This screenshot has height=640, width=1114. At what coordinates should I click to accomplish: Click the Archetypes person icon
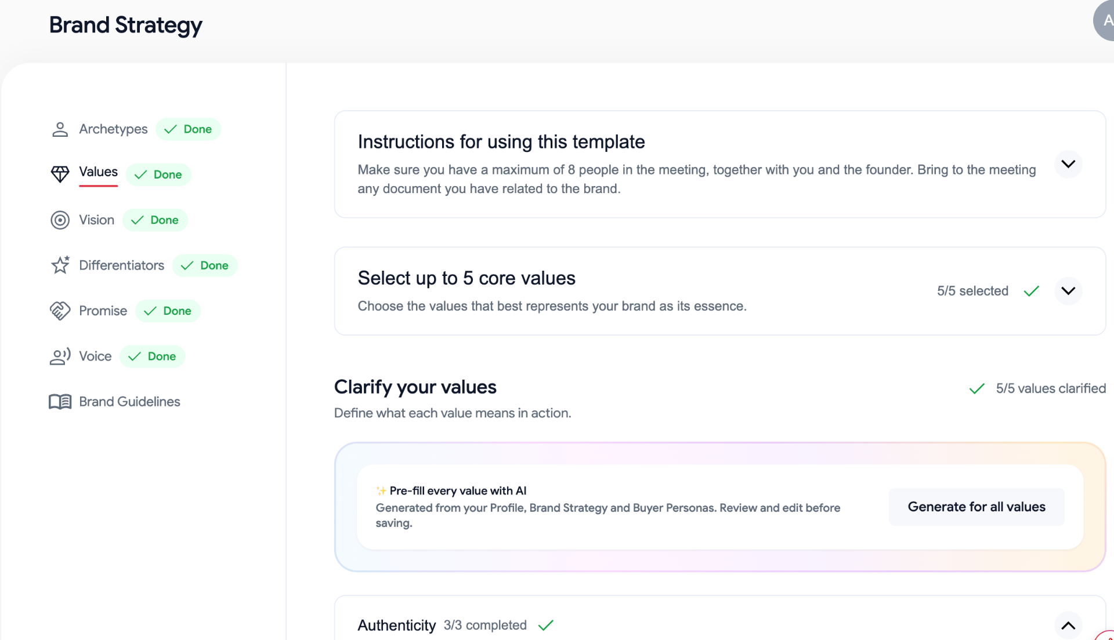tap(60, 129)
